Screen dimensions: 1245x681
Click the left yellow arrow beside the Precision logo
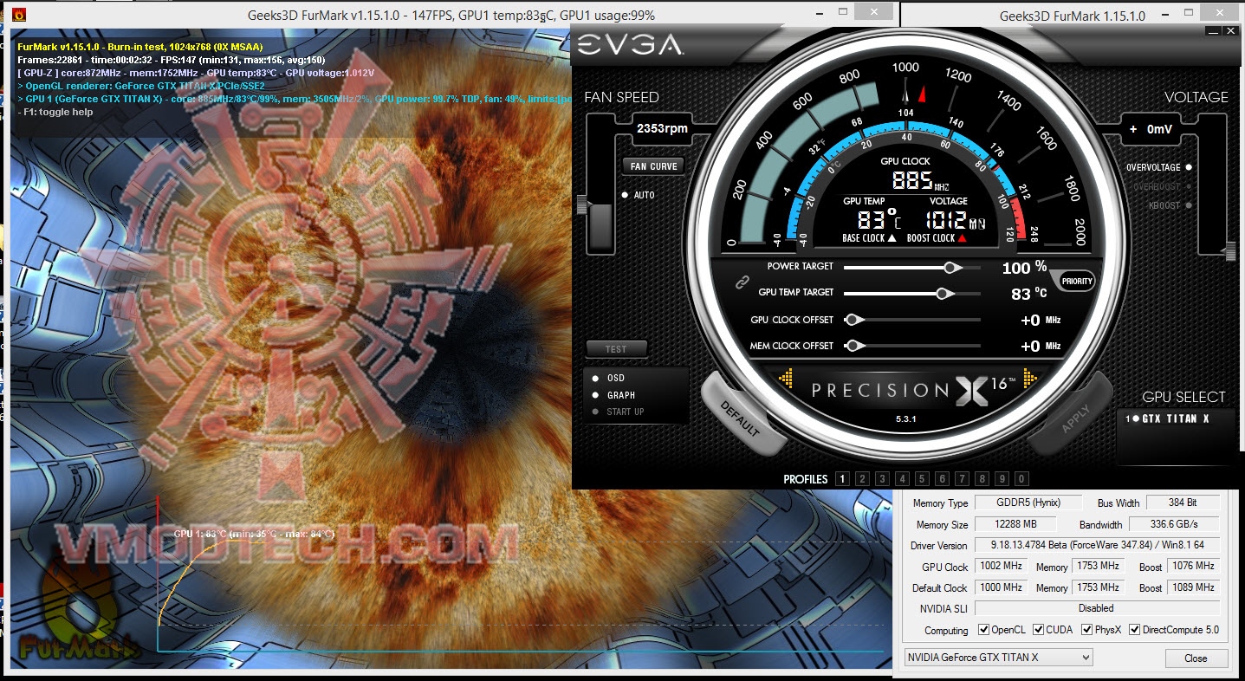[788, 379]
